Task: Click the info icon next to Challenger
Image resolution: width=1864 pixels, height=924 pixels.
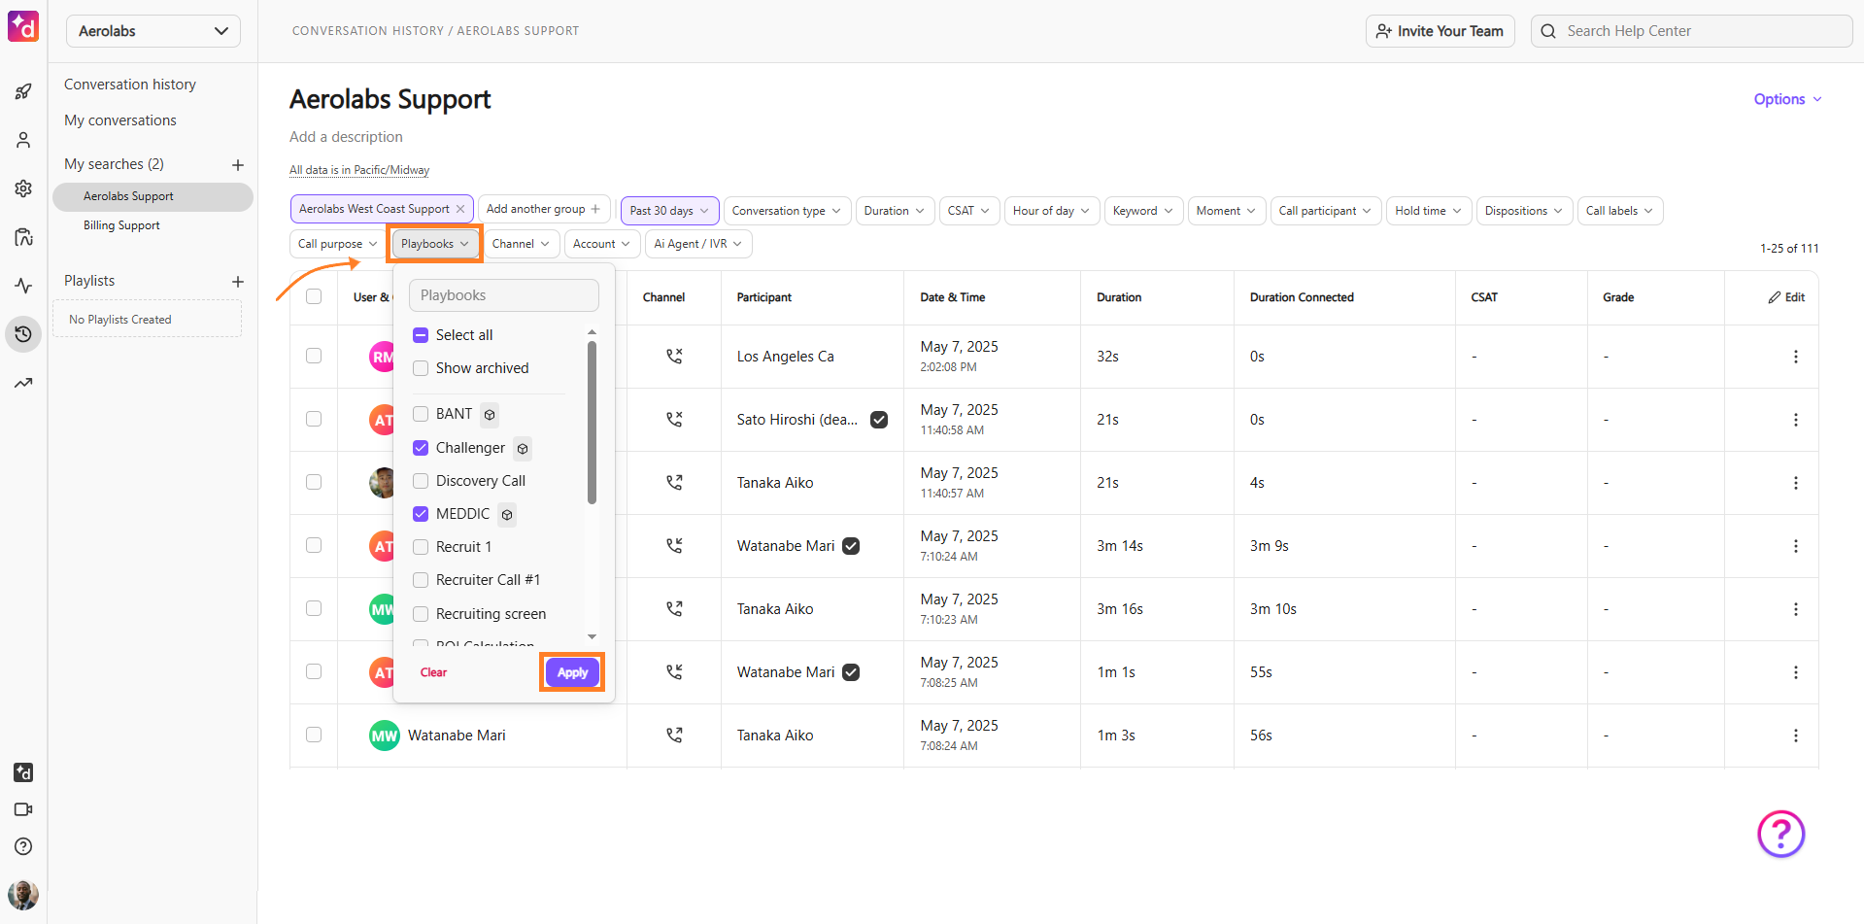Action: [x=523, y=449]
